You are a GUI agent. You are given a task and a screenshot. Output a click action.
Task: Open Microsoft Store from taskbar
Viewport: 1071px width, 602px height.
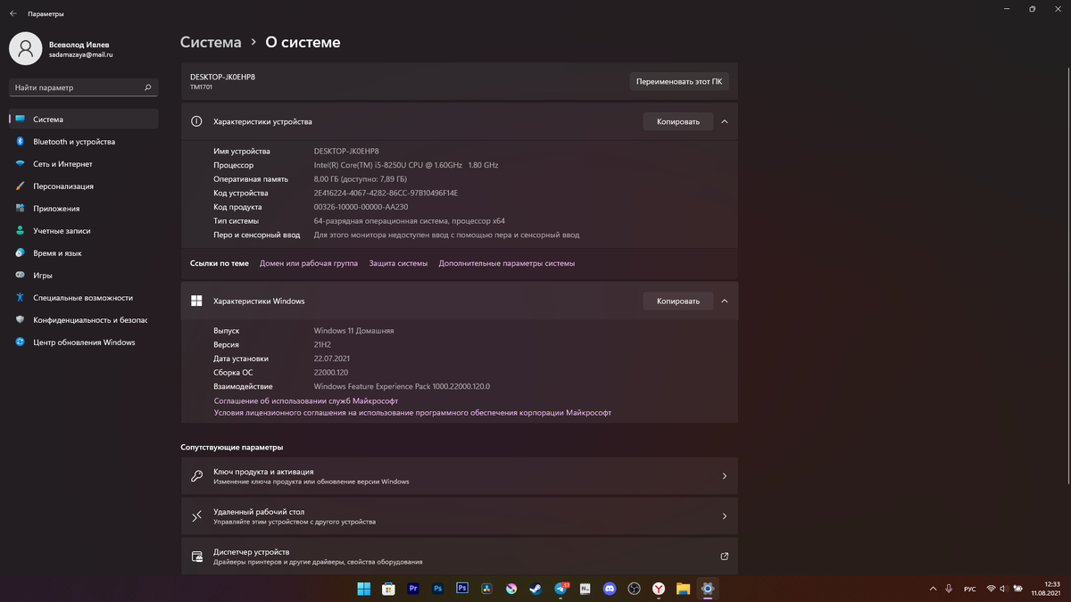click(x=388, y=589)
